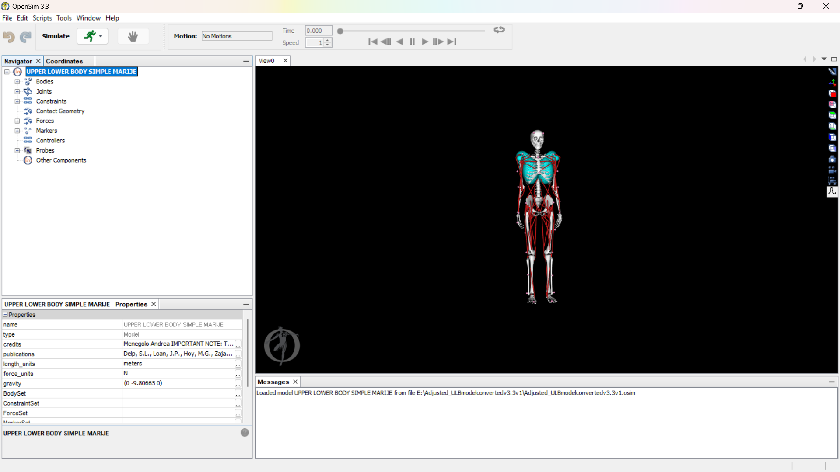Toggle movie recording video camera
The height and width of the screenshot is (472, 840).
(832, 170)
